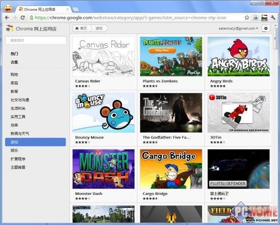
Task: Open the 家庭 category
Action: tap(14, 83)
